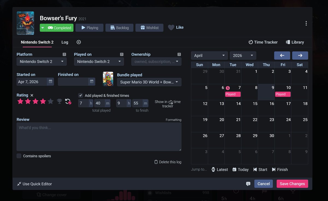Open the Played on dropdown
Image resolution: width=328 pixels, height=201 pixels.
[x=99, y=62]
